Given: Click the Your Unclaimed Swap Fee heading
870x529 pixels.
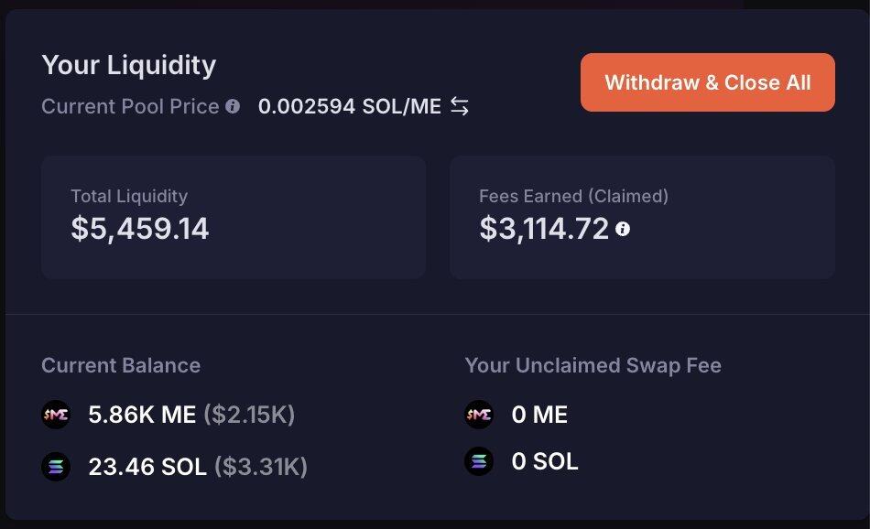Looking at the screenshot, I should pos(593,365).
